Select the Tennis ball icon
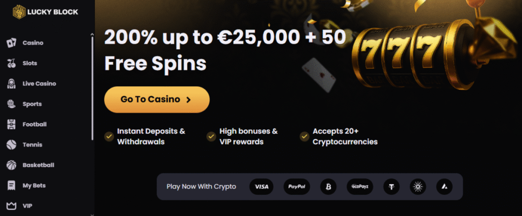The height and width of the screenshot is (216, 522). pyautogui.click(x=11, y=145)
